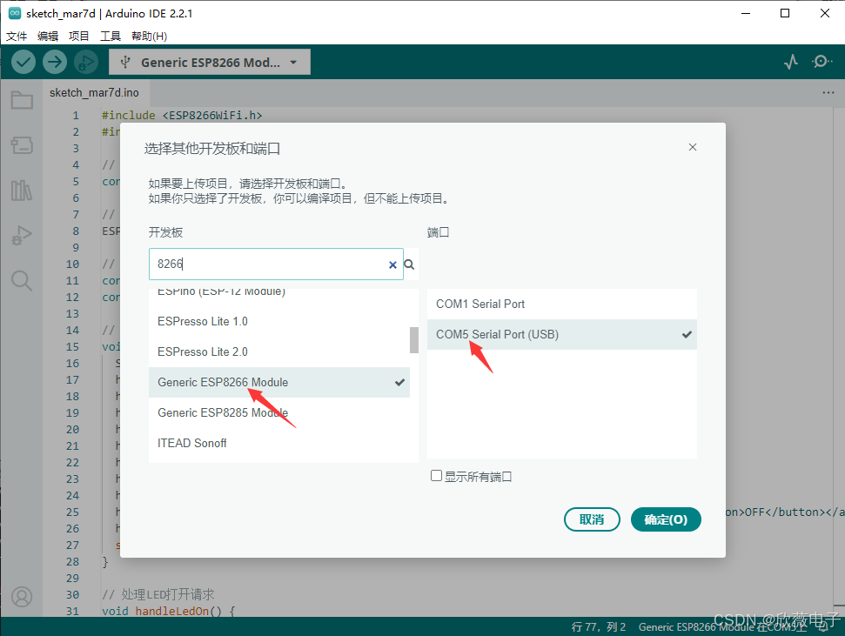Select COM1 Serial Port

(x=562, y=304)
